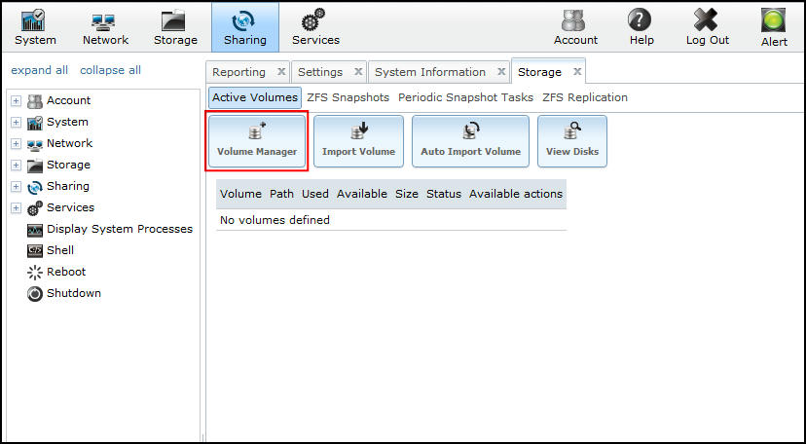Open the View Disks button

571,141
